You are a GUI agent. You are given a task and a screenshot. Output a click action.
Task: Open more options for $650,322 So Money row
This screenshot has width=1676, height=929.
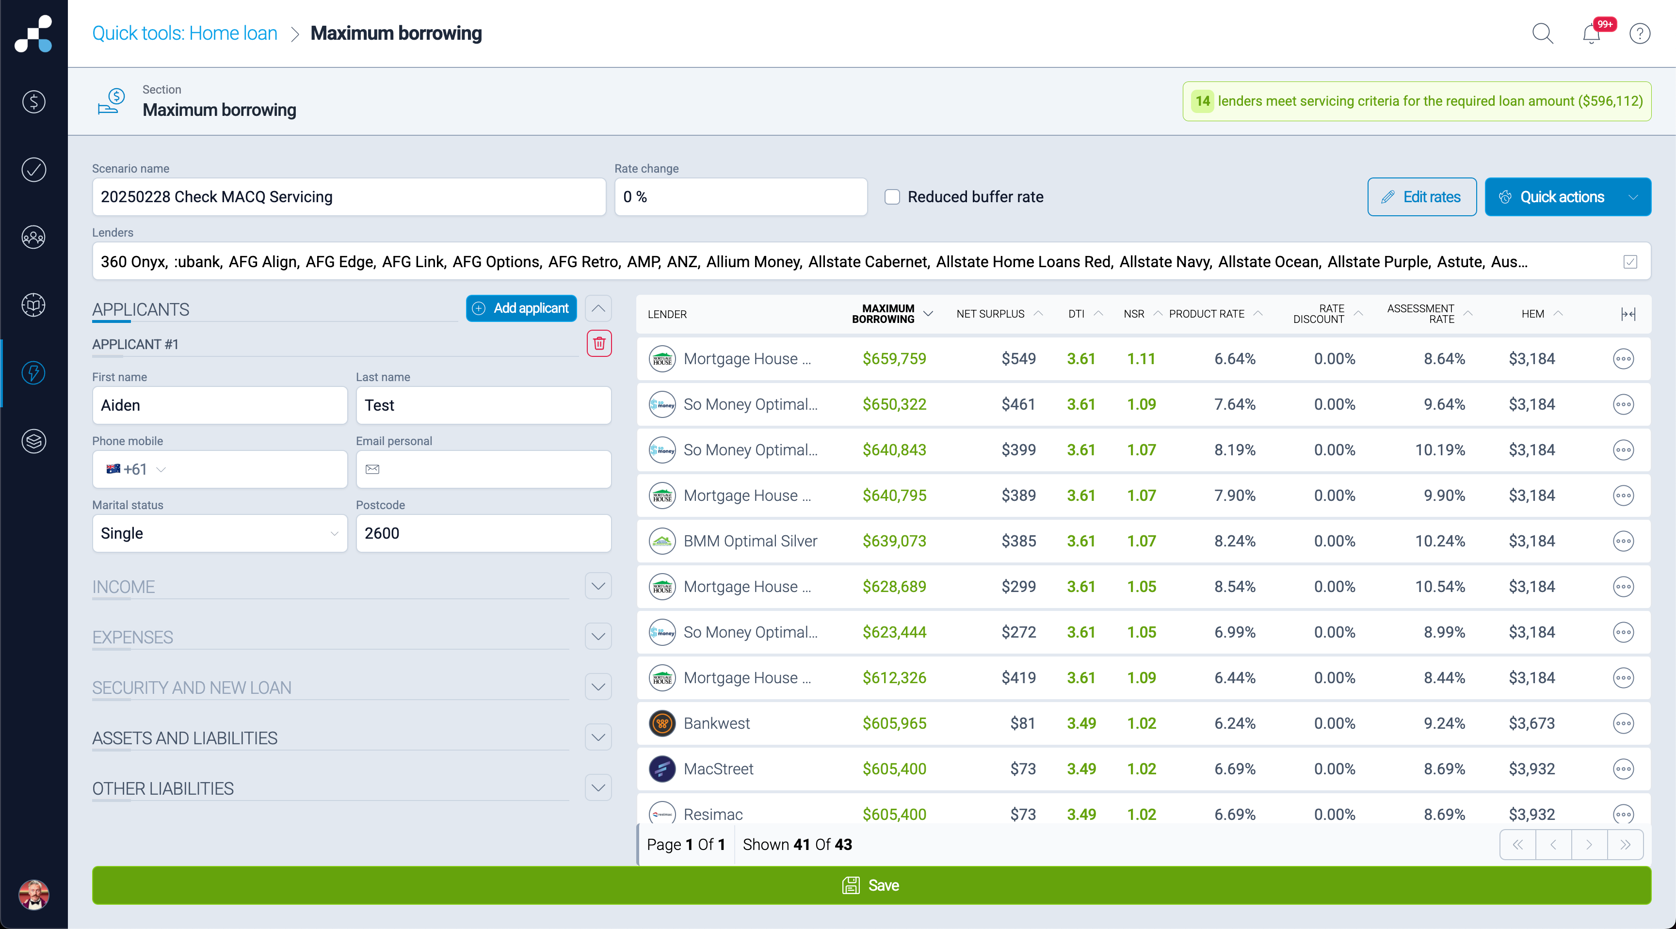[1623, 405]
